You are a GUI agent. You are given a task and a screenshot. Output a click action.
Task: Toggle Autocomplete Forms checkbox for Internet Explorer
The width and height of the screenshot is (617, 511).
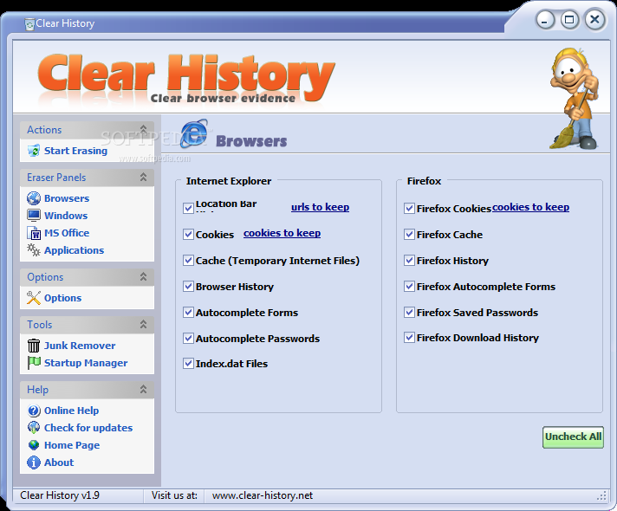pos(189,313)
